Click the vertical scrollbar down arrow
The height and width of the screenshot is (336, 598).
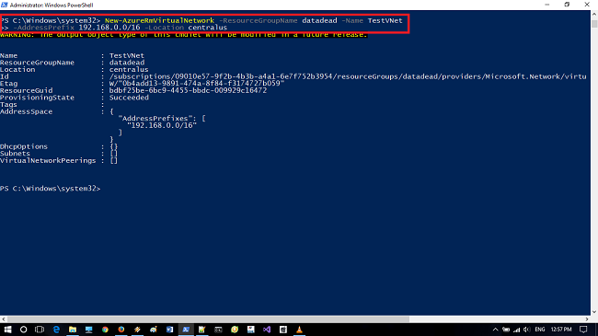594,311
